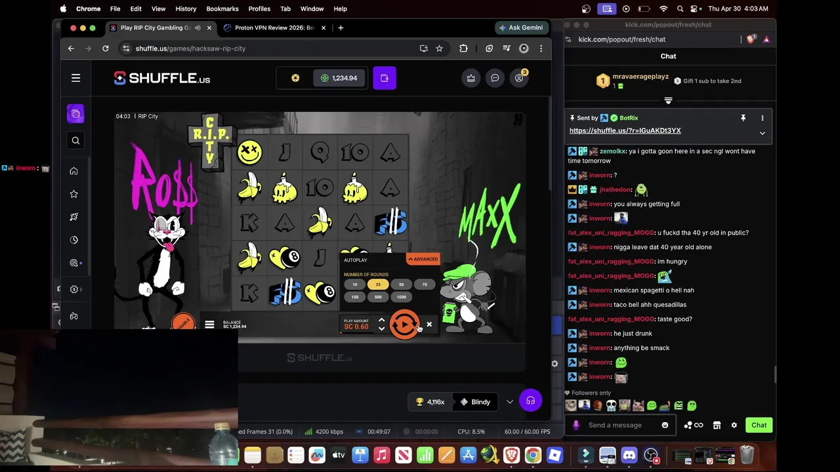Viewport: 840px width, 472px height.
Task: Open the Recent clock sidebar icon
Action: (x=73, y=240)
